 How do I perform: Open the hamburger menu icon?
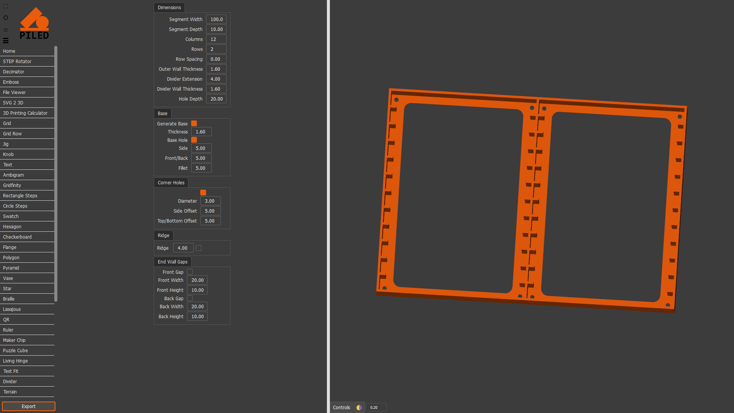coord(6,41)
